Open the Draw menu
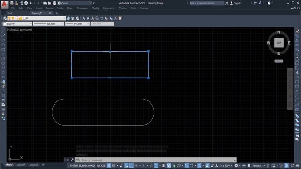 [70, 8]
